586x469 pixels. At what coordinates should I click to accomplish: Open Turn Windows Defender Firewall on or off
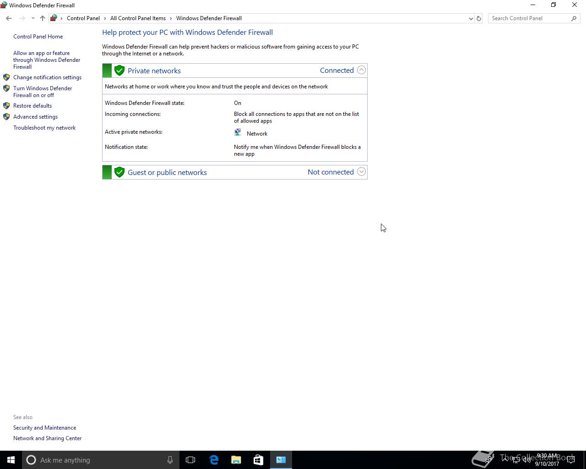click(x=43, y=92)
